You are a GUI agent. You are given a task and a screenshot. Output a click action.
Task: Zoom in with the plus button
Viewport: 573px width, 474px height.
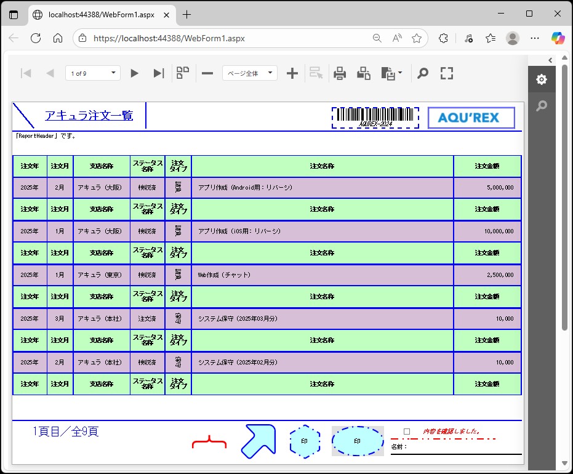click(x=292, y=73)
